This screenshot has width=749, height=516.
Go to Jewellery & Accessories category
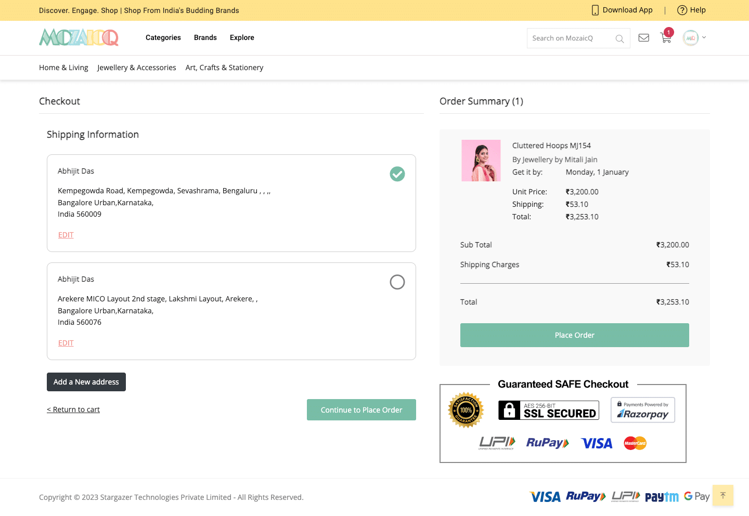pyautogui.click(x=137, y=68)
